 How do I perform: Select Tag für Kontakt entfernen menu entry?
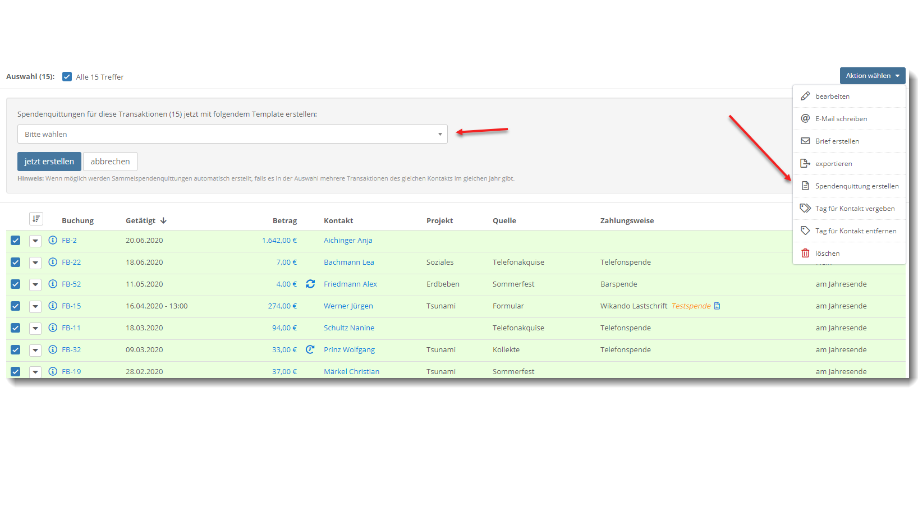coord(855,231)
